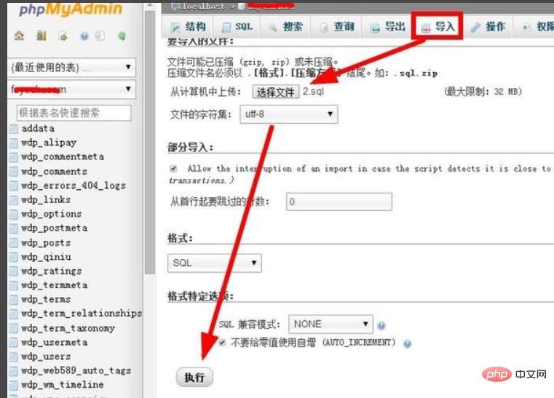Click the phpMyAdmin logo

[71, 9]
